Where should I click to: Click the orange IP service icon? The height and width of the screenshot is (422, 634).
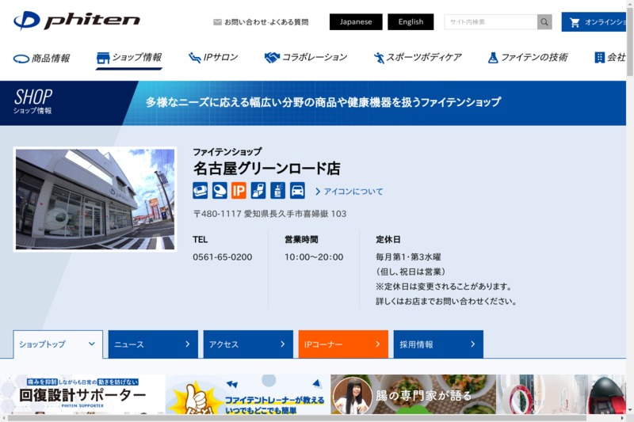(239, 191)
